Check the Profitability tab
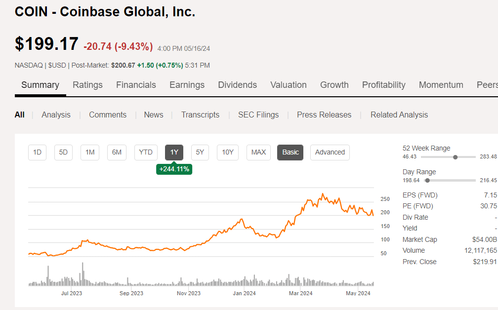This screenshot has height=310, width=498. coord(383,85)
